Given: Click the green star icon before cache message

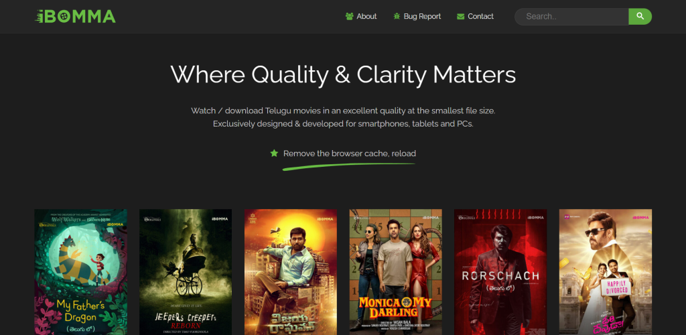Looking at the screenshot, I should (274, 153).
